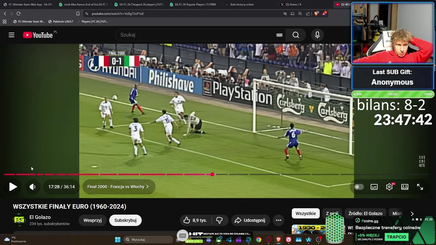Screen dimensions: 436x245
Task: Click browser share page icon
Action: coord(308,14)
